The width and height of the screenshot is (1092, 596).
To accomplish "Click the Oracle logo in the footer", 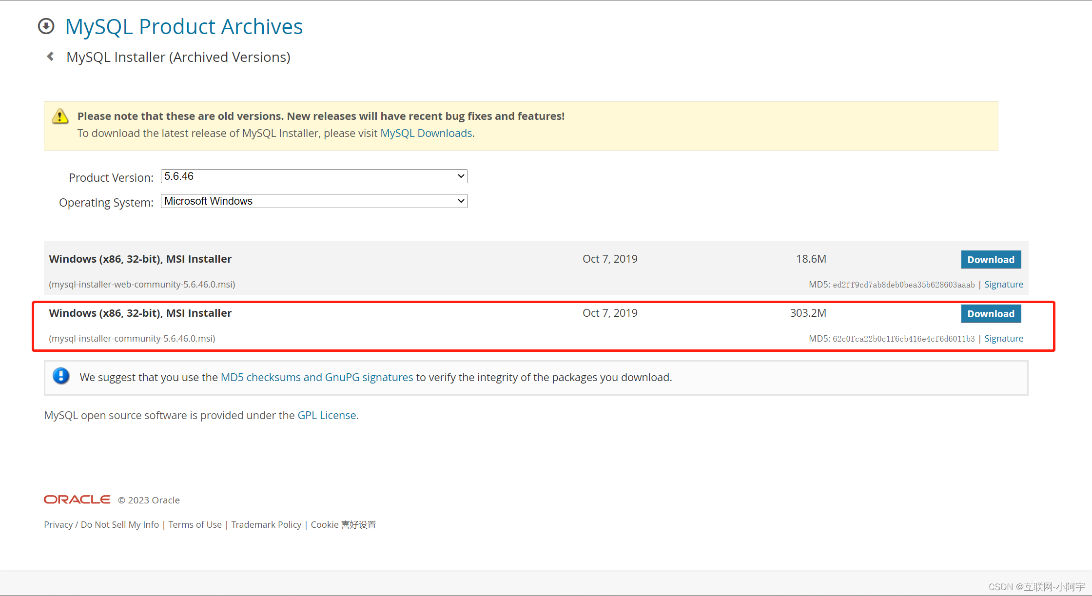I will coord(77,499).
